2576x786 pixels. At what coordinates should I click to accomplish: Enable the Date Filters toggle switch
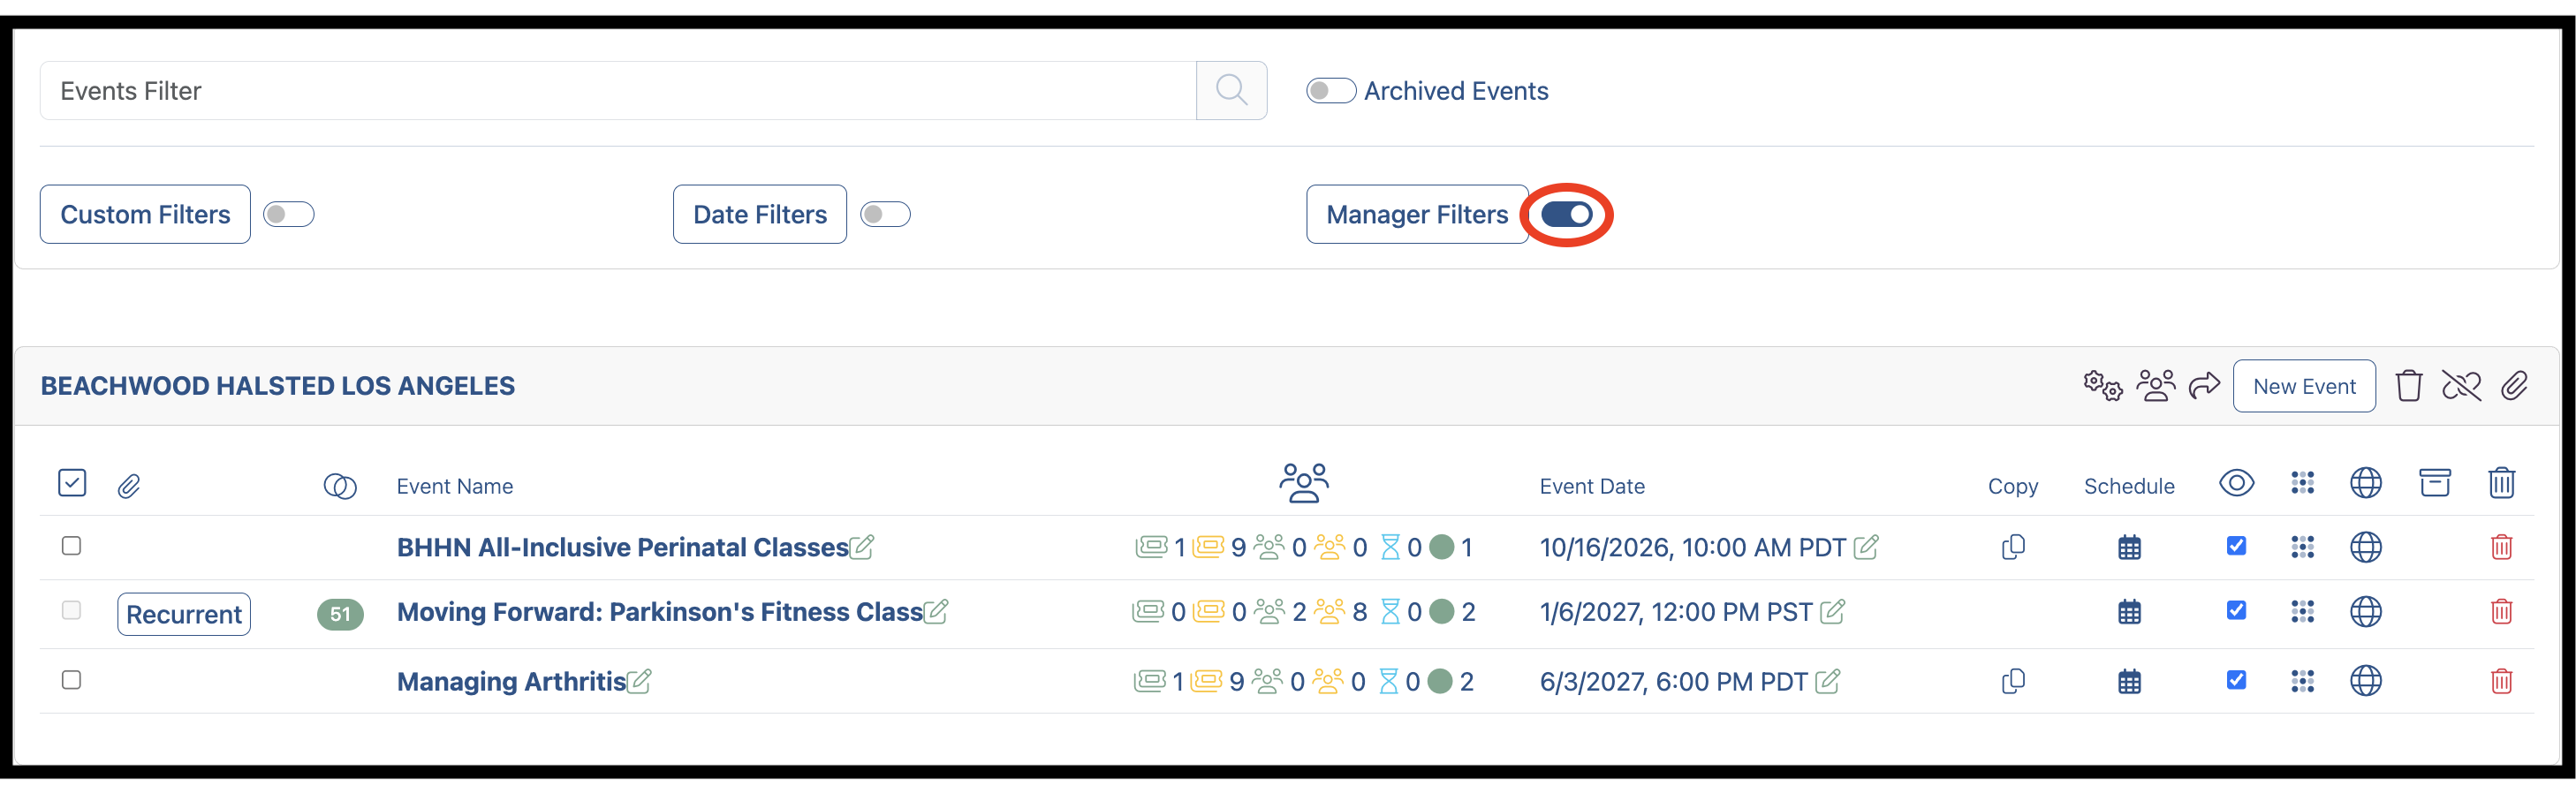pyautogui.click(x=885, y=214)
